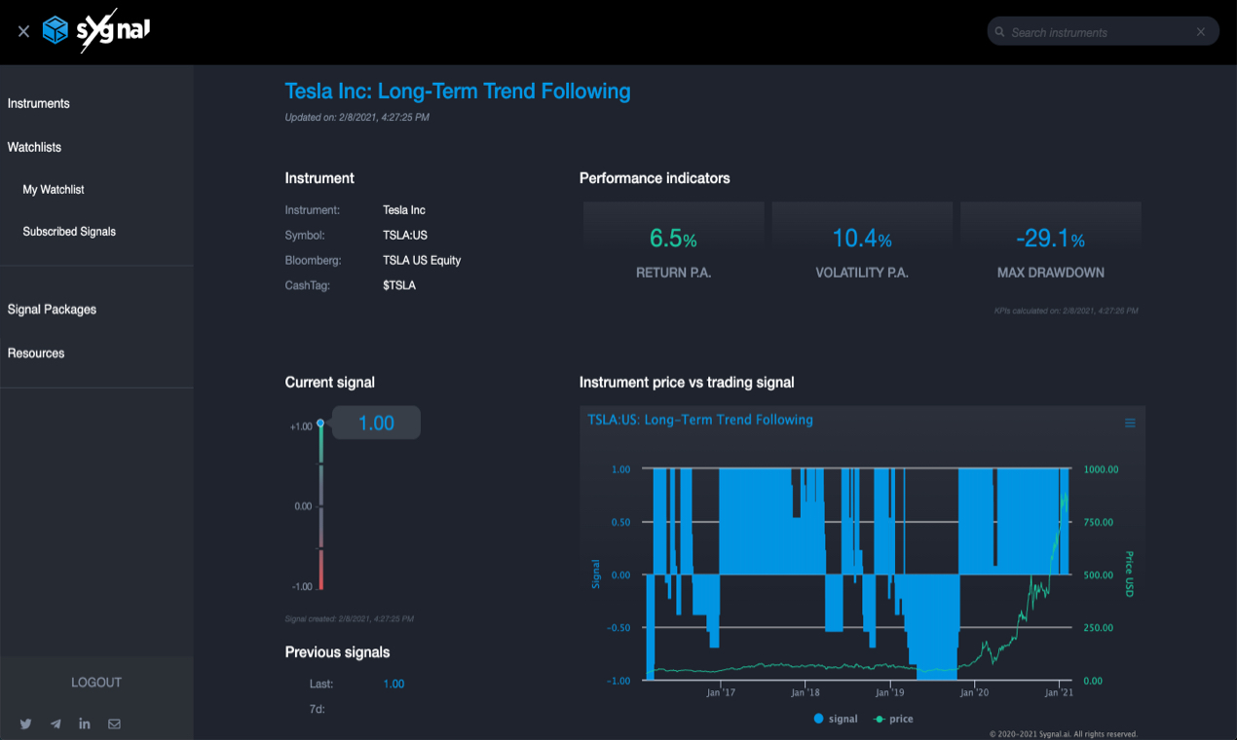Click the 'Updated on: 2/8/2021' timestamp
1237x740 pixels.
click(356, 117)
